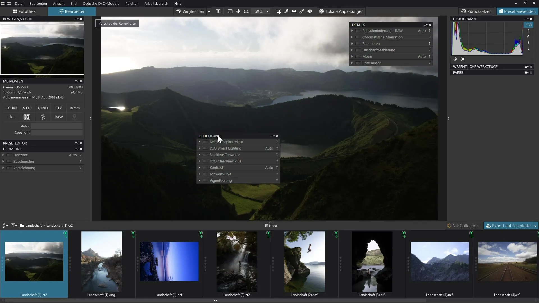
Task: Open Histogramm palette menu icon
Action: pyautogui.click(x=527, y=19)
